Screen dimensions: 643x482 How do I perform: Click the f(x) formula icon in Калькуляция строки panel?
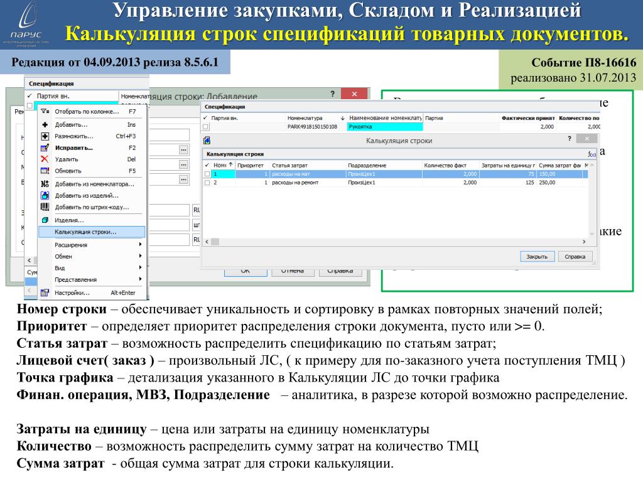click(x=591, y=154)
